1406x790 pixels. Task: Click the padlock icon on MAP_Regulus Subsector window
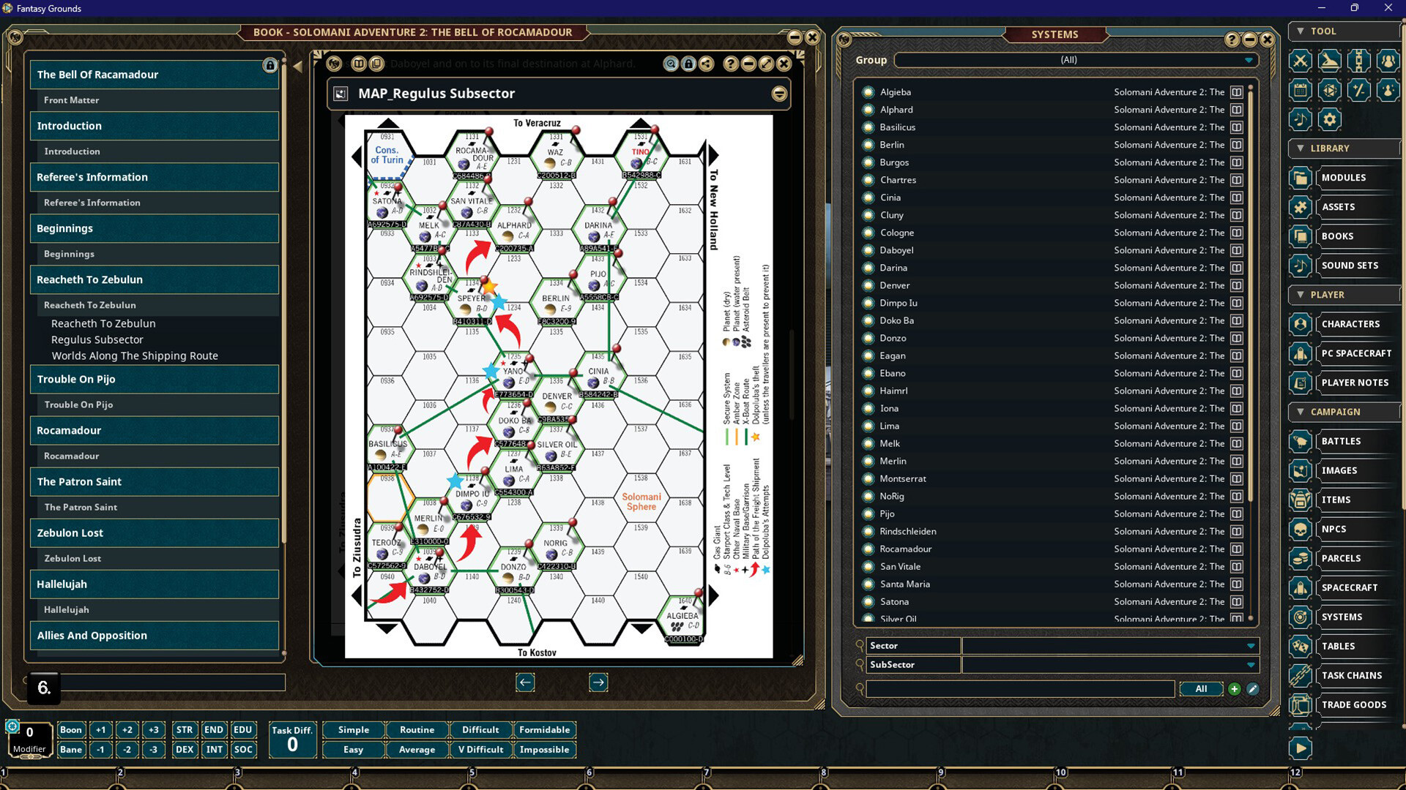[x=689, y=64]
